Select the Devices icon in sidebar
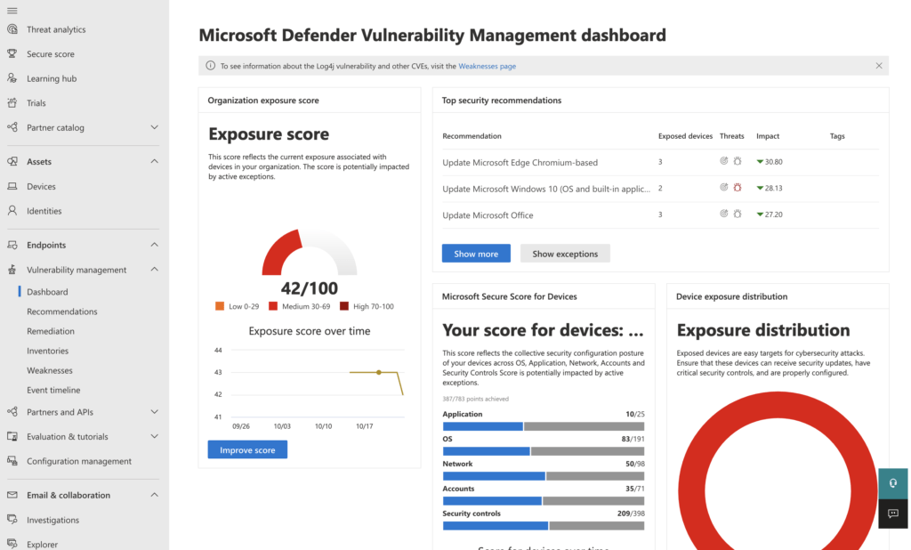Image resolution: width=911 pixels, height=550 pixels. [x=11, y=186]
